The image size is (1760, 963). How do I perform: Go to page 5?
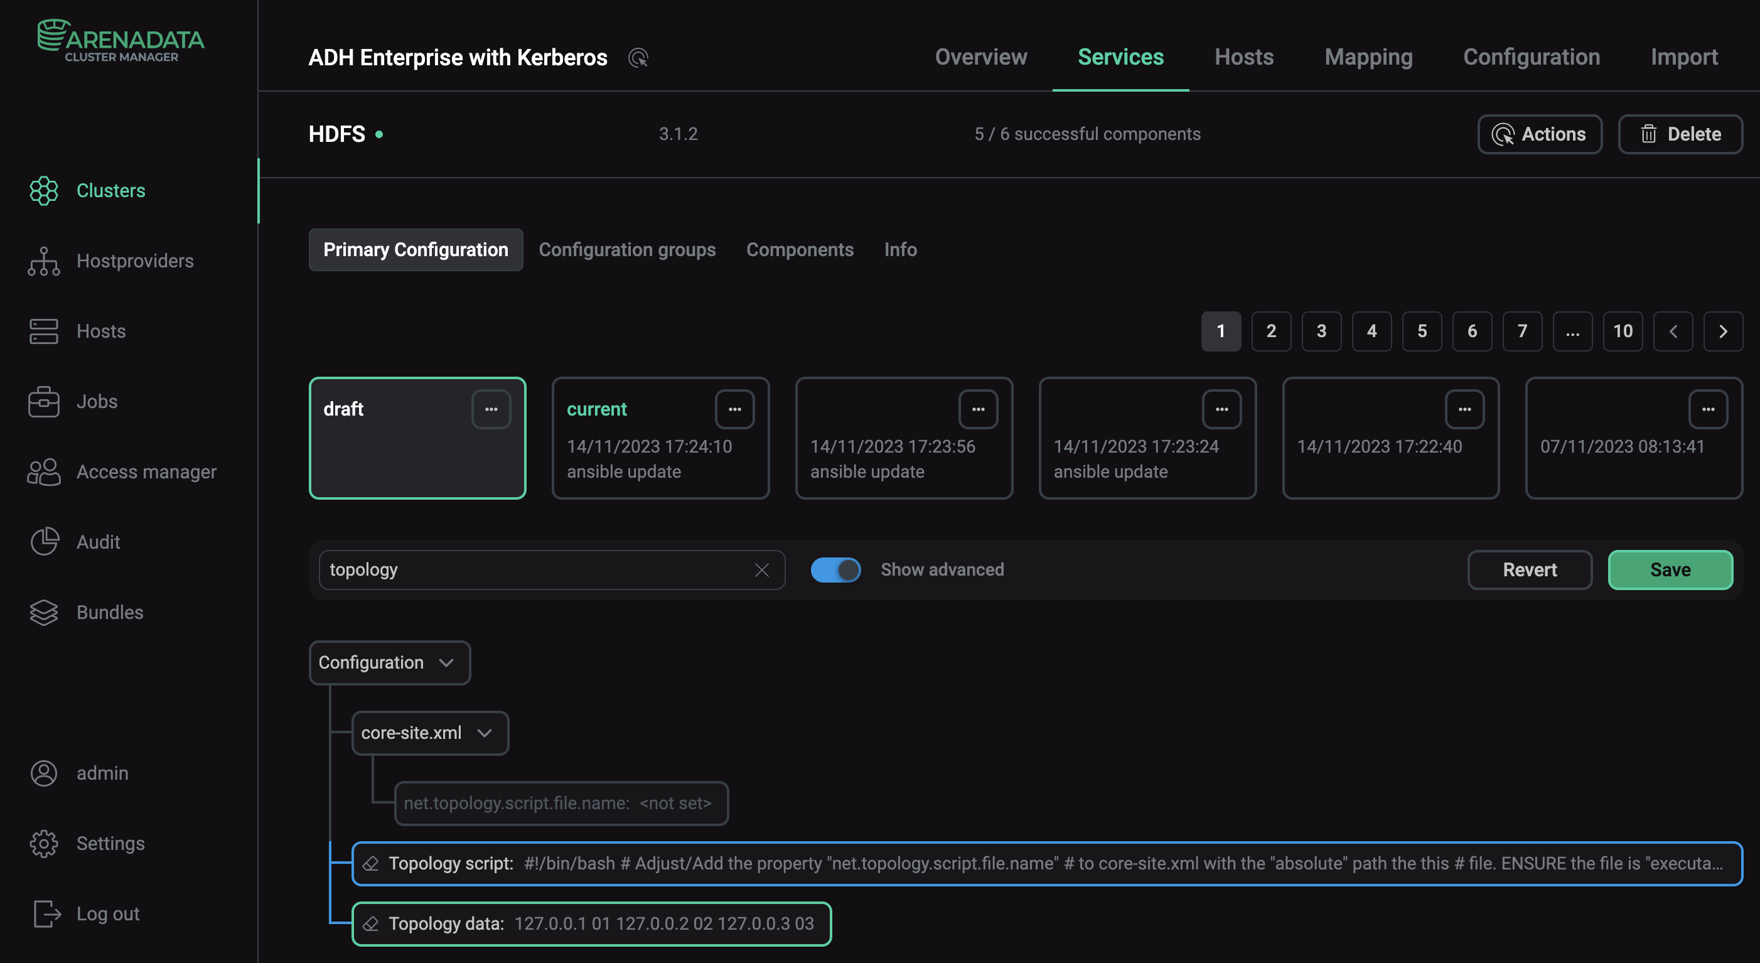(1422, 331)
